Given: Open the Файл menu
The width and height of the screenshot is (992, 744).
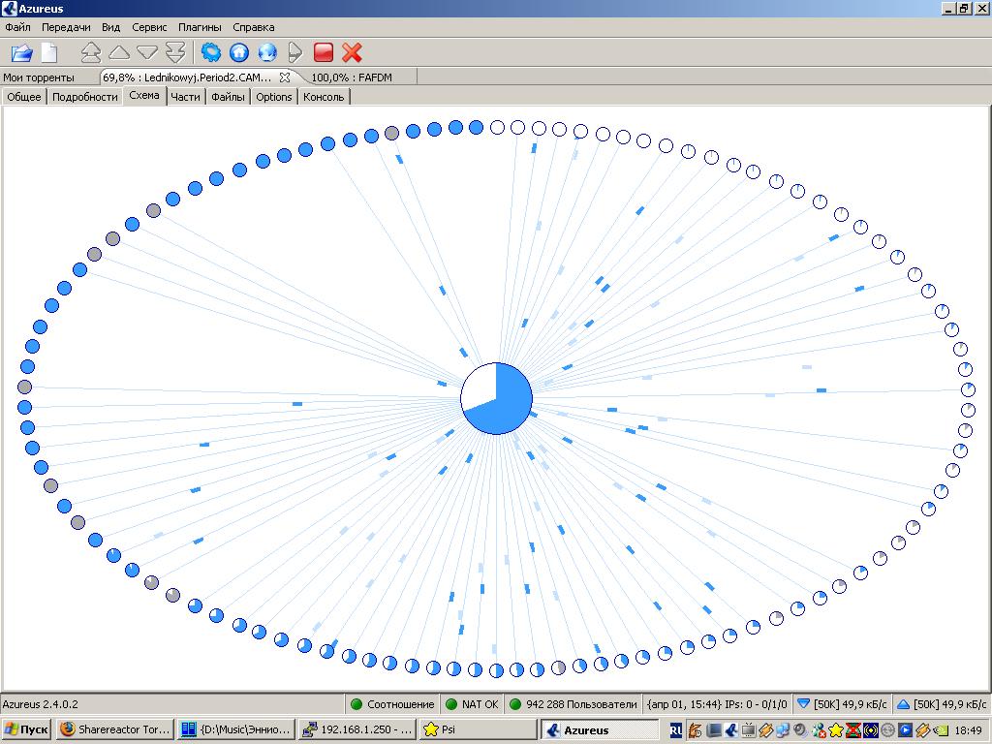Looking at the screenshot, I should [x=17, y=27].
